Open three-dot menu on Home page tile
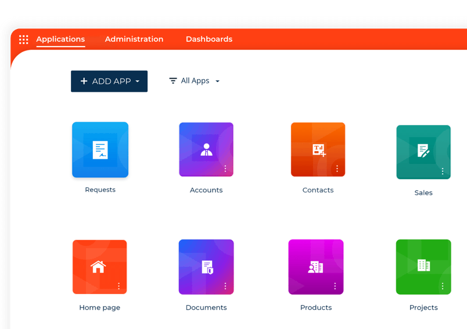467x329 pixels. [119, 286]
